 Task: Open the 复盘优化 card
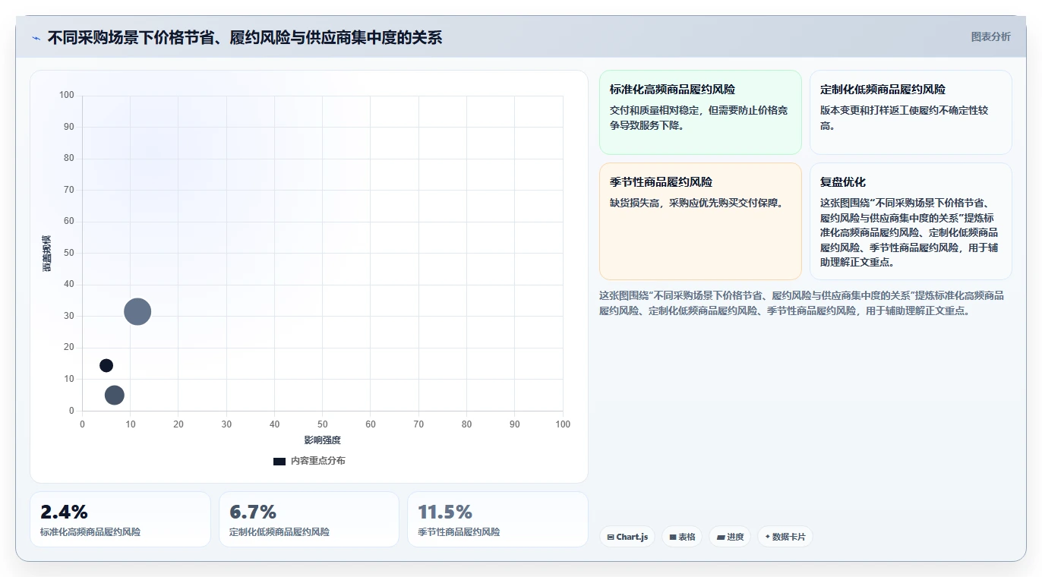[x=911, y=221]
